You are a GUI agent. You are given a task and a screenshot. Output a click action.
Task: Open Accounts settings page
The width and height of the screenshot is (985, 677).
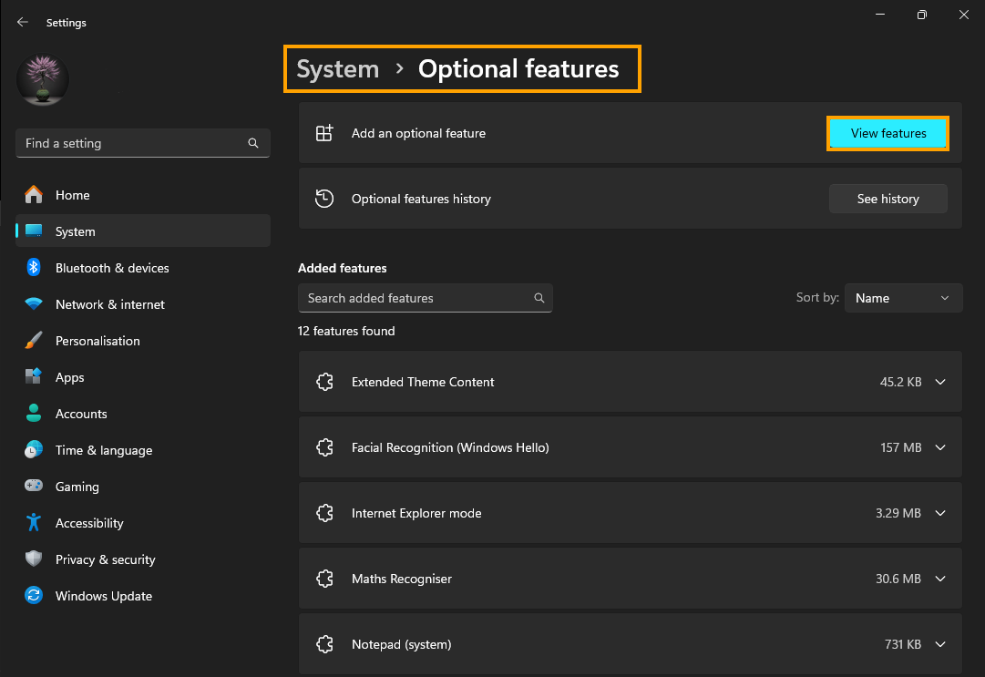pyautogui.click(x=142, y=414)
